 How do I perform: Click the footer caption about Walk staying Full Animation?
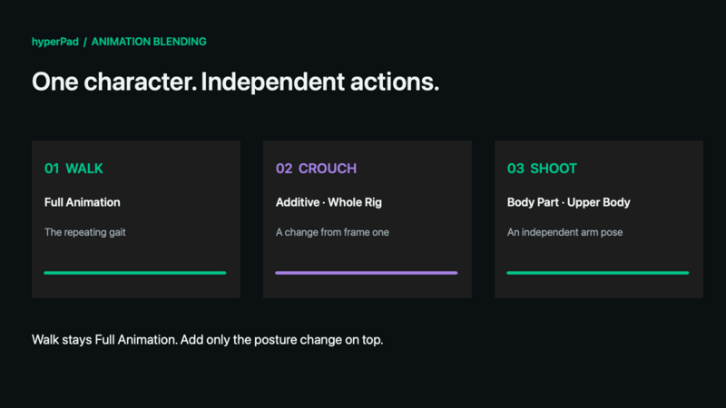207,340
